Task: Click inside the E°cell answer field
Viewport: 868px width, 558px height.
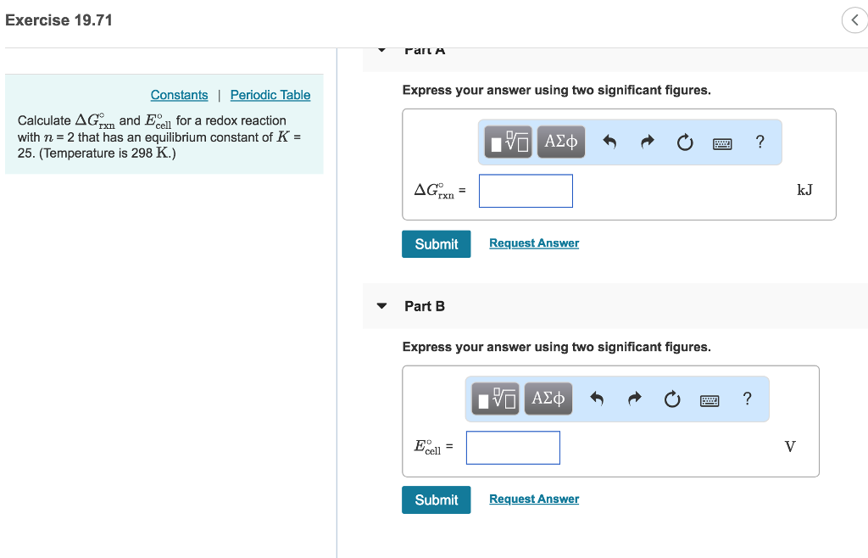Action: [x=513, y=448]
